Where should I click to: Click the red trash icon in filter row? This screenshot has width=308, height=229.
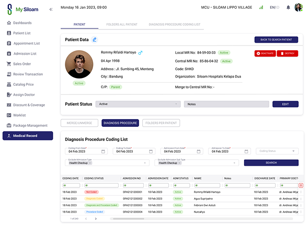click(x=301, y=185)
